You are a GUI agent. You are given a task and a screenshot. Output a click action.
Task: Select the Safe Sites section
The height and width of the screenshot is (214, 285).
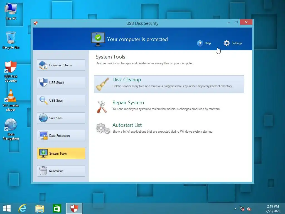(61, 118)
